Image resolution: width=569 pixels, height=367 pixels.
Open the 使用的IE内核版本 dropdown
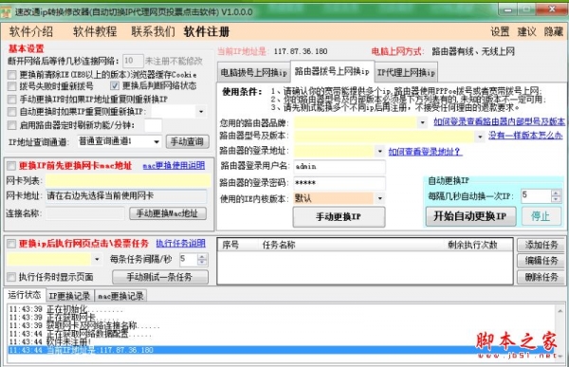click(379, 198)
